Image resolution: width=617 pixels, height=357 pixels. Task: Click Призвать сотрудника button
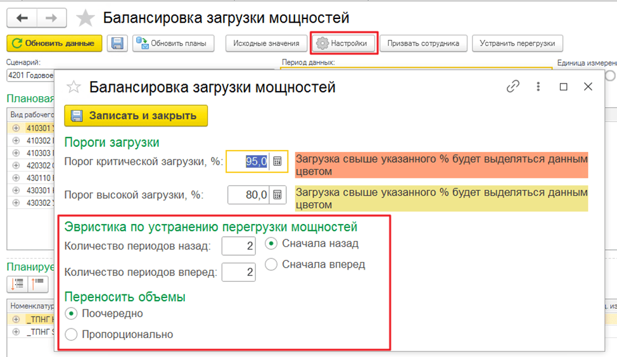click(x=423, y=43)
